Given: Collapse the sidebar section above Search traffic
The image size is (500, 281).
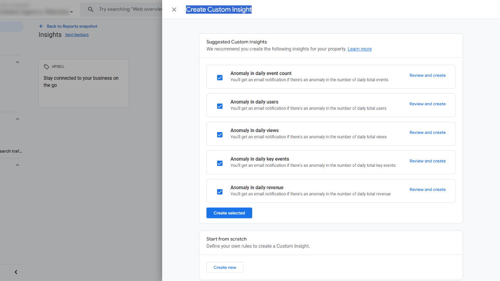Looking at the screenshot, I should (17, 119).
